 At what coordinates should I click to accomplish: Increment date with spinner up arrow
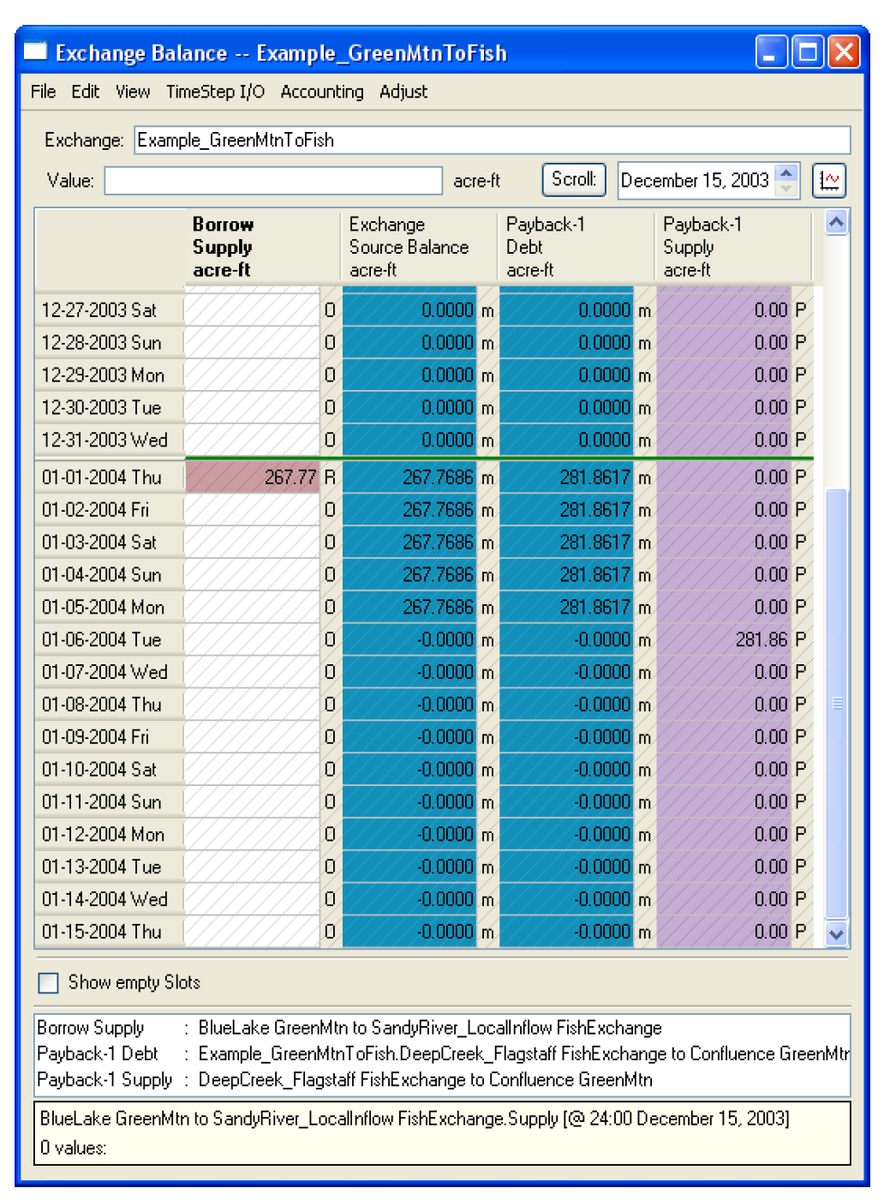tap(786, 173)
